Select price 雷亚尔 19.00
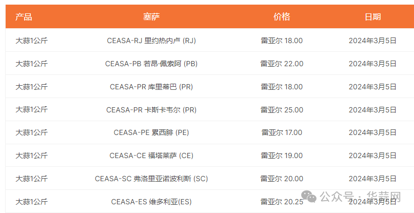 pos(282,156)
